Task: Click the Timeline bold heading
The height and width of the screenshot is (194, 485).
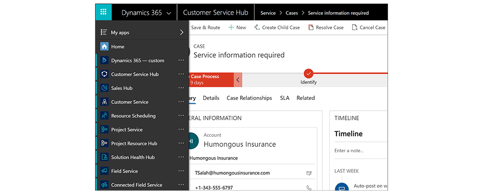Action: tap(349, 134)
